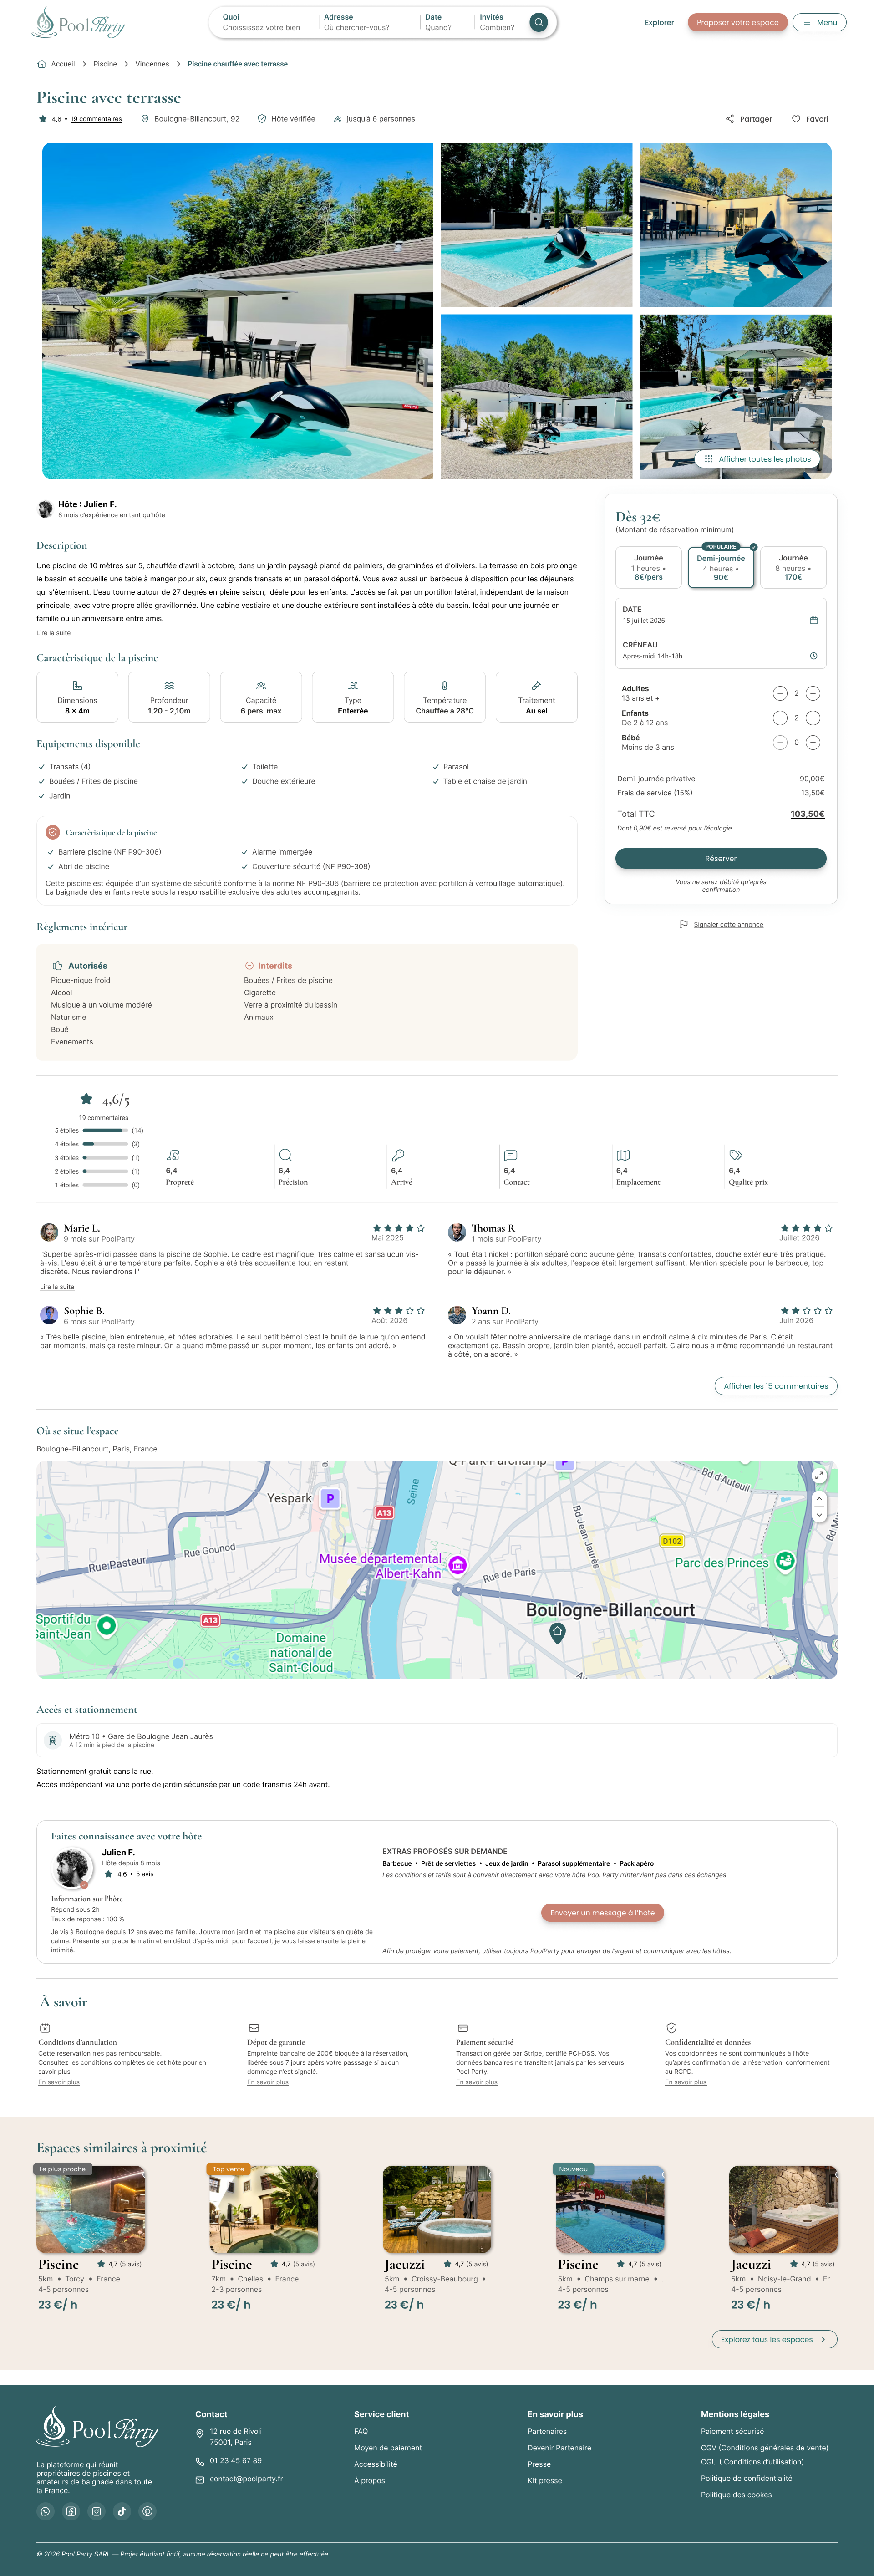The height and width of the screenshot is (2576, 874).
Task: Click the 4 étoiles rating bar
Action: pos(105,1144)
